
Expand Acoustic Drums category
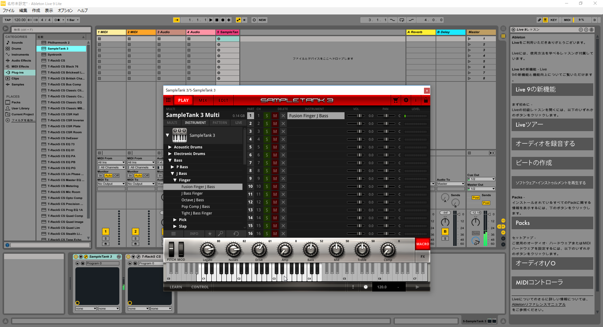170,147
